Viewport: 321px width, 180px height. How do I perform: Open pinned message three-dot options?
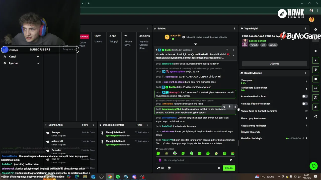234,50
